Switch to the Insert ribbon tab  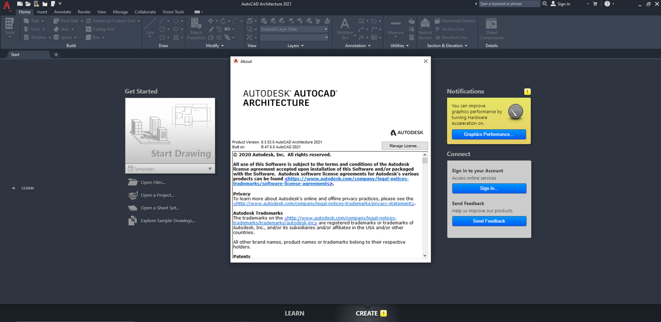tap(42, 12)
